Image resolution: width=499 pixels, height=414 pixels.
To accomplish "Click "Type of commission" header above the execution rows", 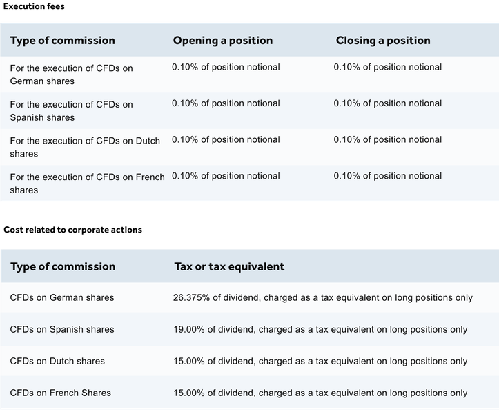I will (63, 40).
